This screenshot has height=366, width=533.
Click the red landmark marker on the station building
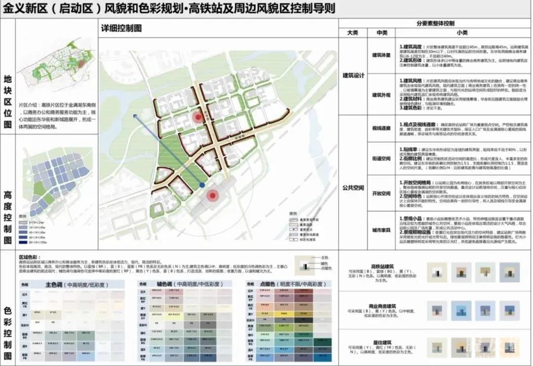tap(213, 196)
